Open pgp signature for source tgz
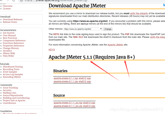The height and width of the screenshot is (114, 165). click(x=93, y=103)
